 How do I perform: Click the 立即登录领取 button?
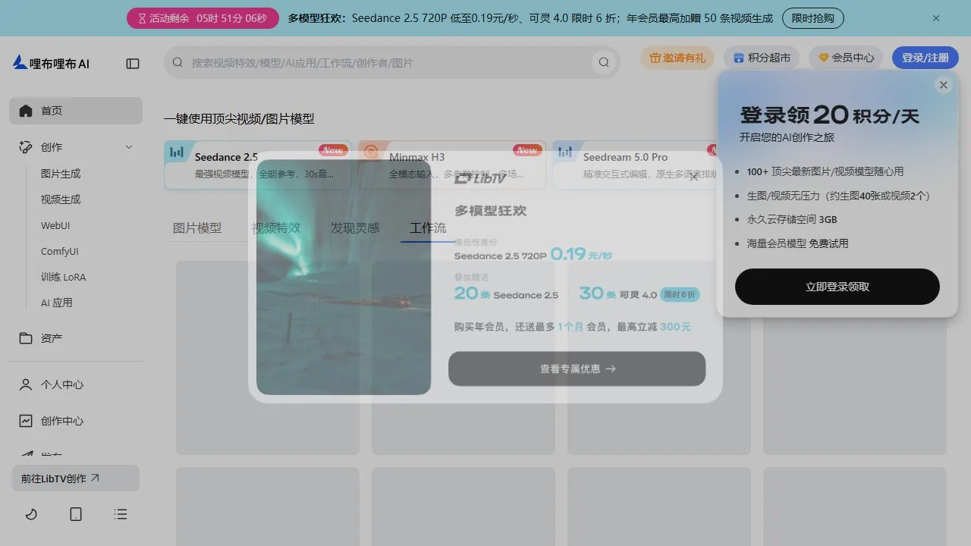coord(837,287)
